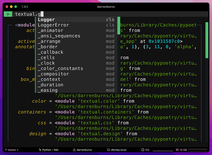Click the CPU icon showing 5%
The height and width of the screenshot is (155, 212).
click(143, 150)
